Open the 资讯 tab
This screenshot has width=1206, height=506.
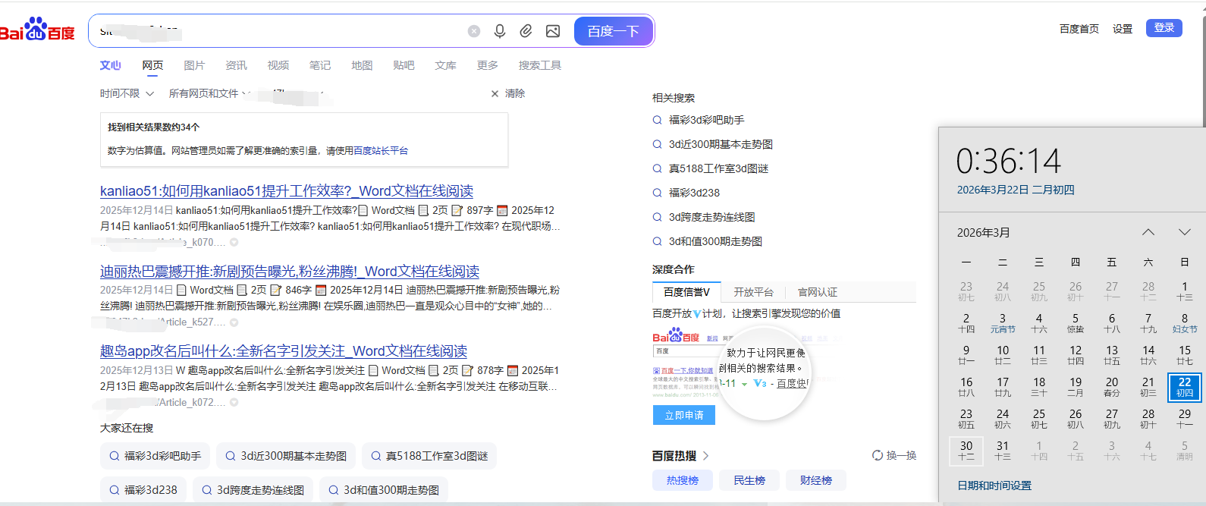236,65
